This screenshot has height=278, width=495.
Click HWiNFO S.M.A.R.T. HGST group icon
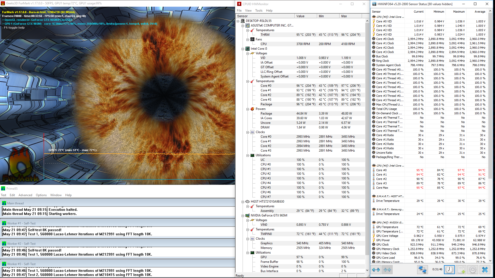click(374, 196)
